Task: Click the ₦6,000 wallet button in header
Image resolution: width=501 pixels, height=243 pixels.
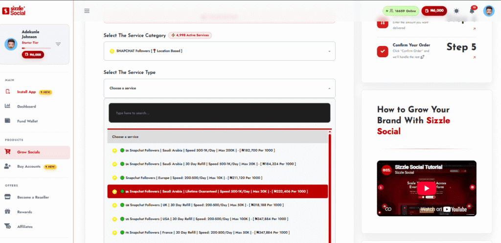Action: coord(434,11)
